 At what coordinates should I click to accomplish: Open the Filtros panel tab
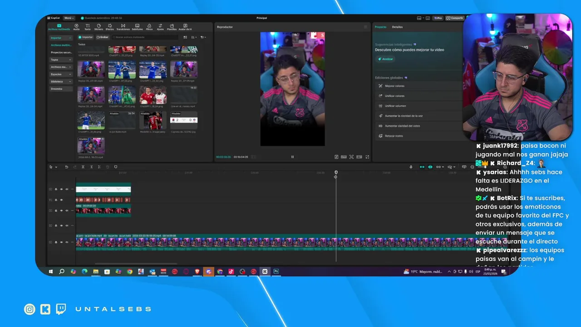pyautogui.click(x=149, y=27)
